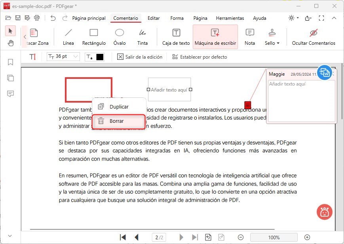Select the Destacar Zona highlight tool
344x244 pixels.
(x=37, y=37)
